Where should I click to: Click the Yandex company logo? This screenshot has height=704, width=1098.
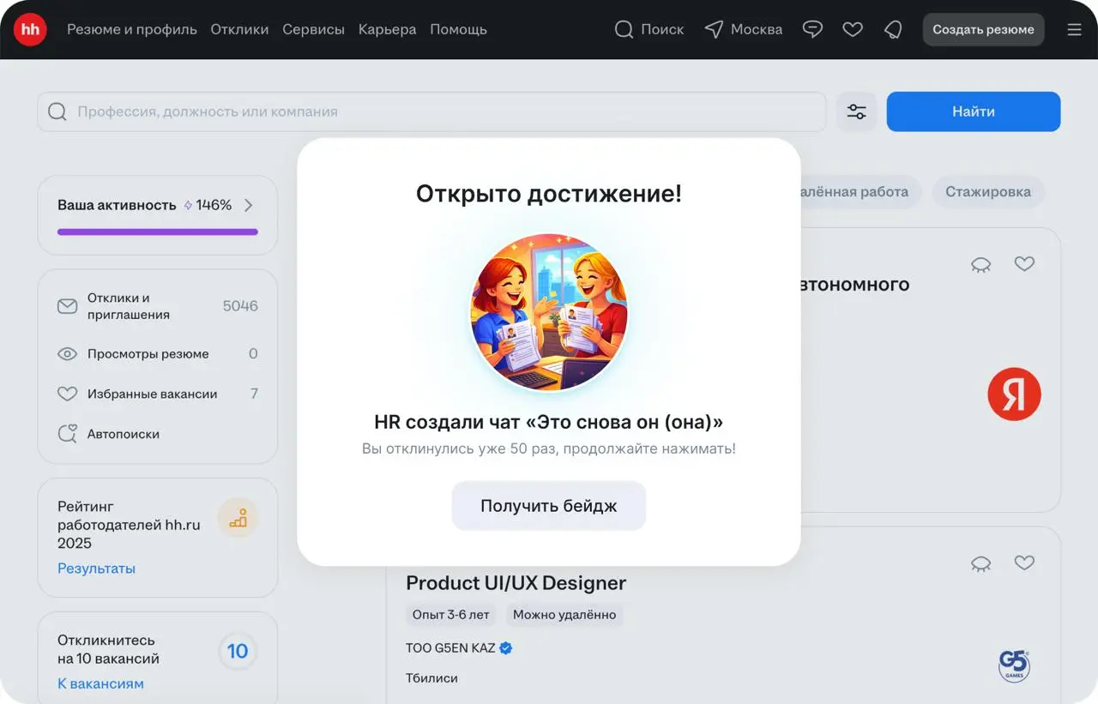(x=1014, y=394)
